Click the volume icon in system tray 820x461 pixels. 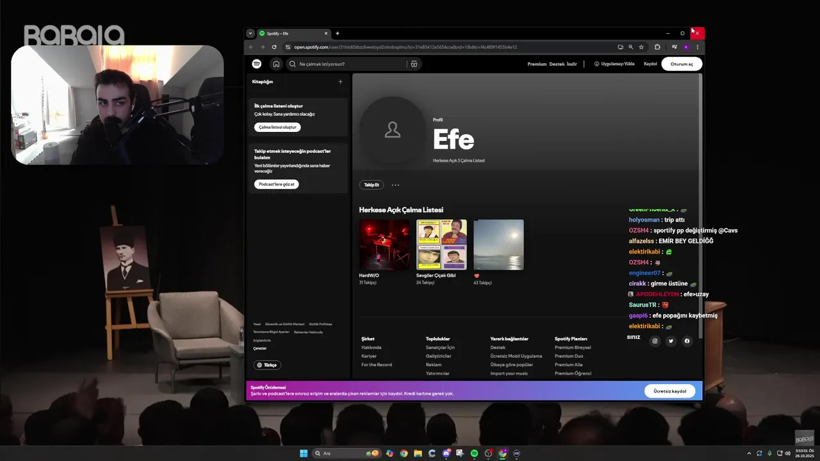click(x=787, y=453)
